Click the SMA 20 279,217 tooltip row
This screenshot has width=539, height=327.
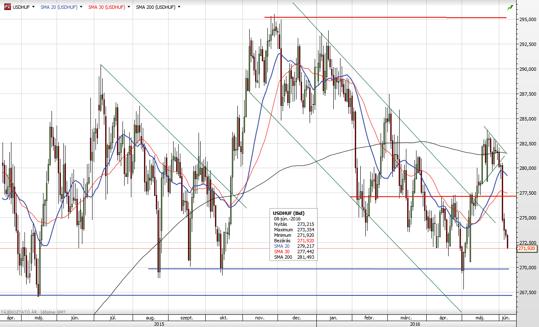point(294,246)
